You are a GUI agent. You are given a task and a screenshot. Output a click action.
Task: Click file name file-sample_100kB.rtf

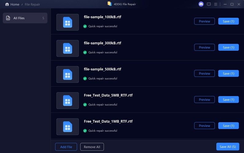(103, 17)
